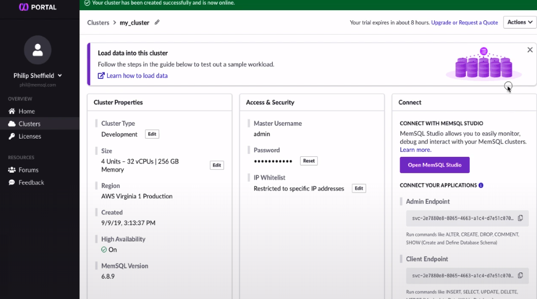Screen dimensions: 537x299
Task: Open MemSQL Studio
Action: [x=435, y=165]
